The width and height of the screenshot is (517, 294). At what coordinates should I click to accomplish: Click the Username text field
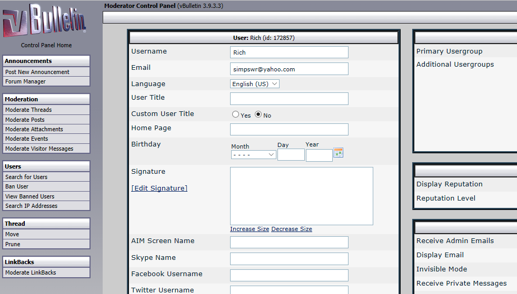point(289,52)
